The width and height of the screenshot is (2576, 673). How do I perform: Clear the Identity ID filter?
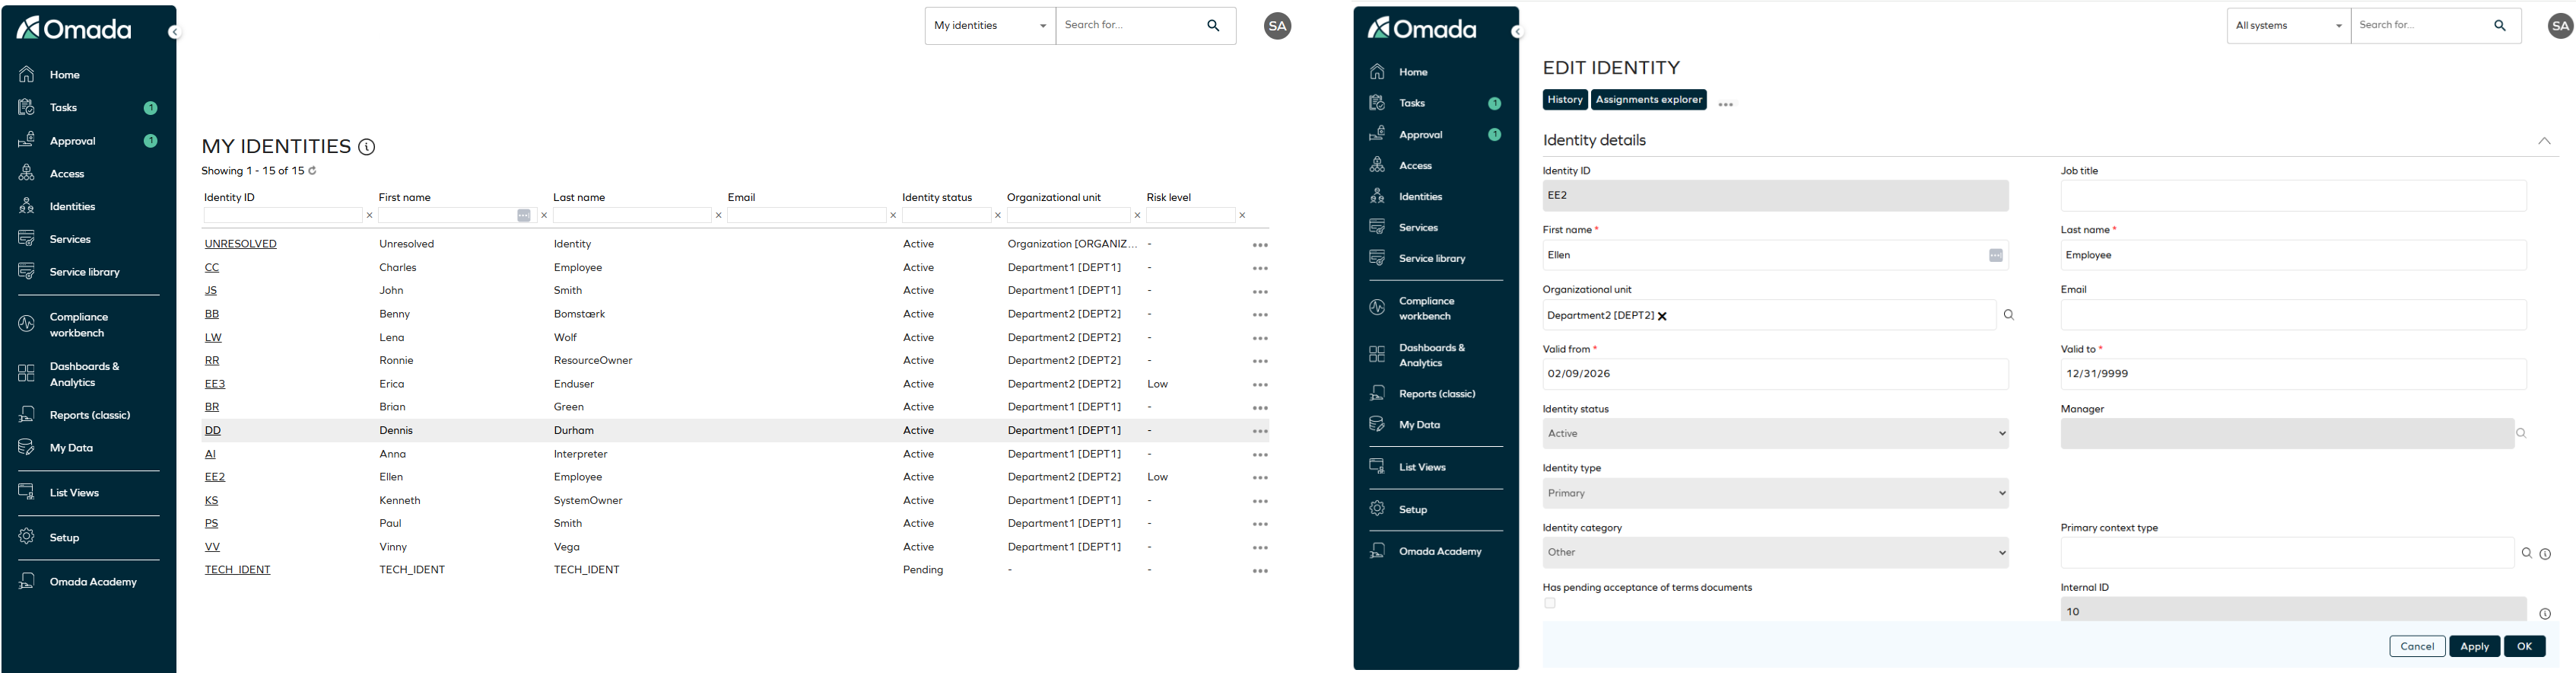point(369,216)
